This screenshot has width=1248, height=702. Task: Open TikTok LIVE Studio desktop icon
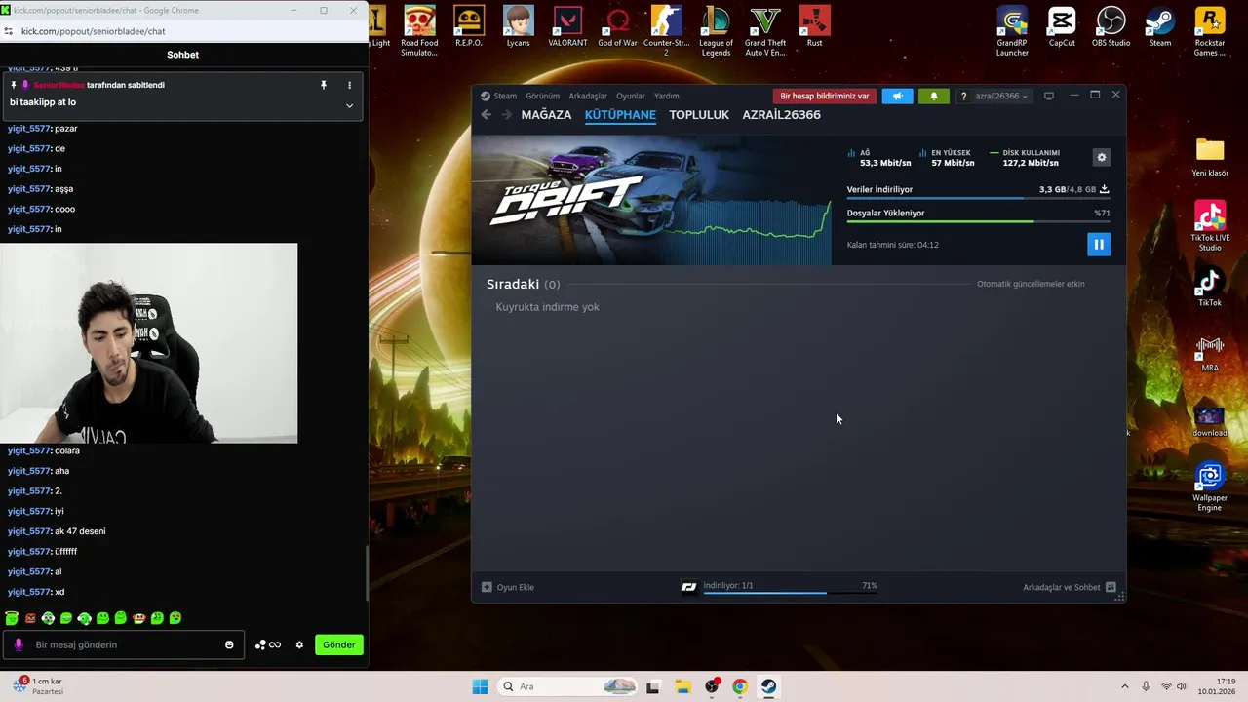click(x=1210, y=226)
